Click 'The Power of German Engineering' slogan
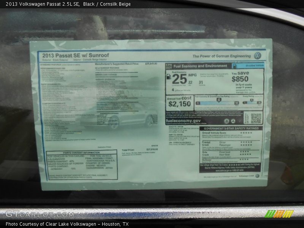Image resolution: width=304 pixels, height=228 pixels. (222, 56)
